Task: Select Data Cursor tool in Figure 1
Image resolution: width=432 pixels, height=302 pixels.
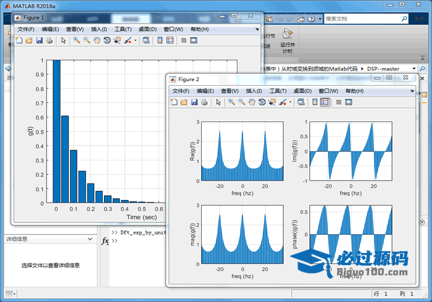Action: [x=117, y=40]
